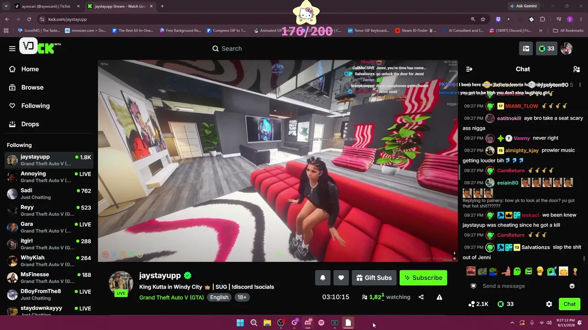Open the chat identity shield icon
Screen dimensions: 588x330
pyautogui.click(x=474, y=286)
